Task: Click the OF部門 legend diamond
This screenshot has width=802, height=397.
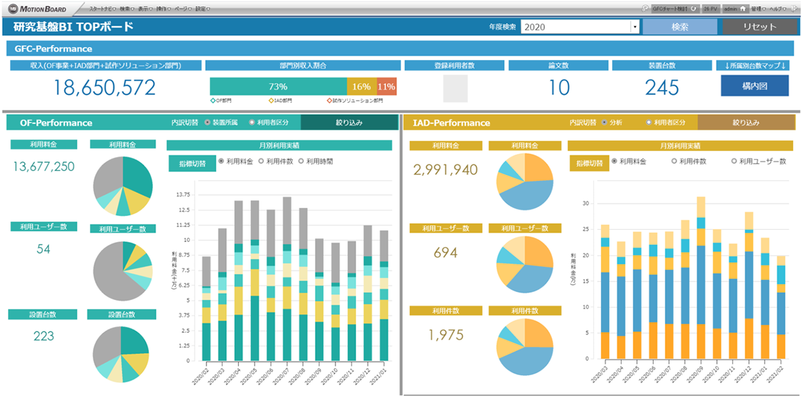Action: 213,100
